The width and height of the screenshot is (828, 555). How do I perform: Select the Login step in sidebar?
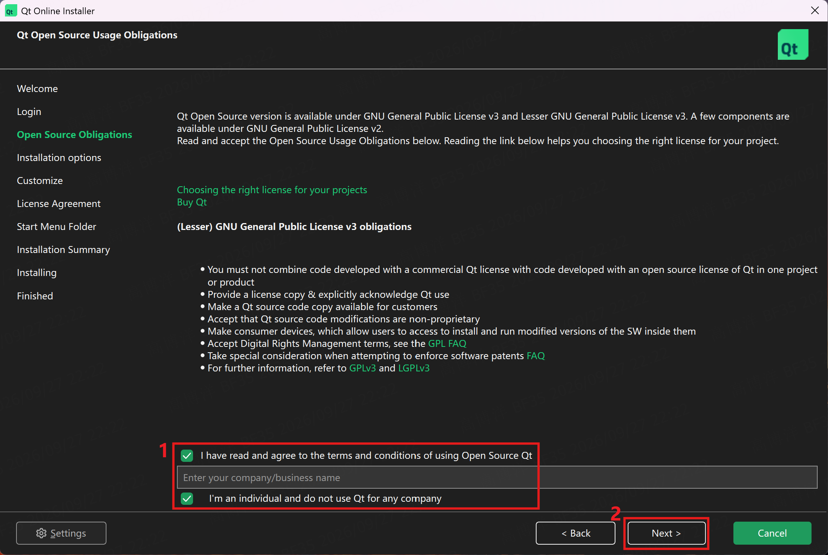pos(29,112)
